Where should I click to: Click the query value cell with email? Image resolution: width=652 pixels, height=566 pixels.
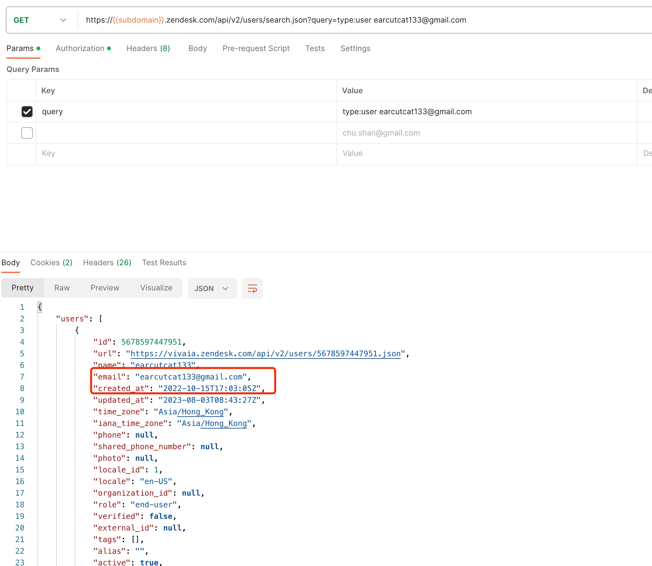(x=407, y=112)
